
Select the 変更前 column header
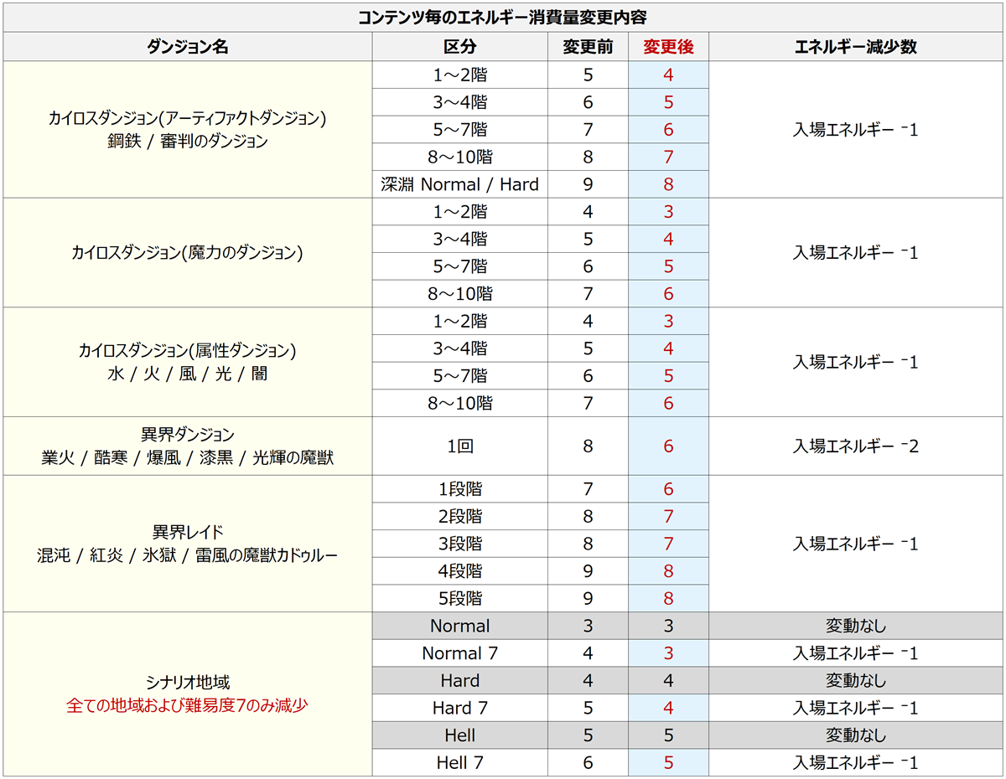[587, 47]
